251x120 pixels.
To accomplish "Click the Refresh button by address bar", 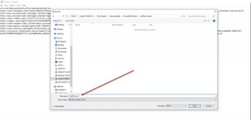I will point(184,16).
